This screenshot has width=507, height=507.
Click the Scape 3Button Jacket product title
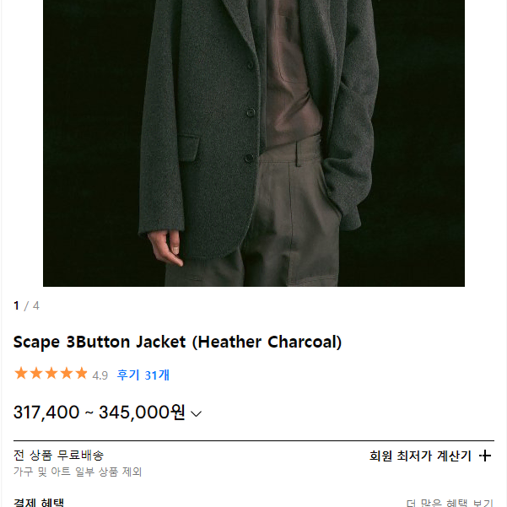pos(177,342)
